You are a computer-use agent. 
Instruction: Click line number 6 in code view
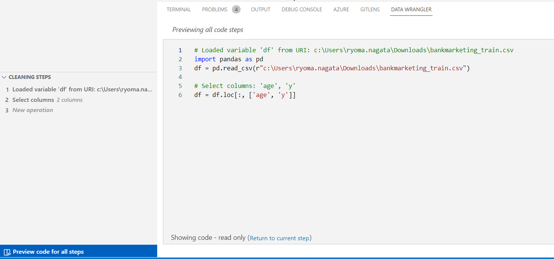[180, 95]
